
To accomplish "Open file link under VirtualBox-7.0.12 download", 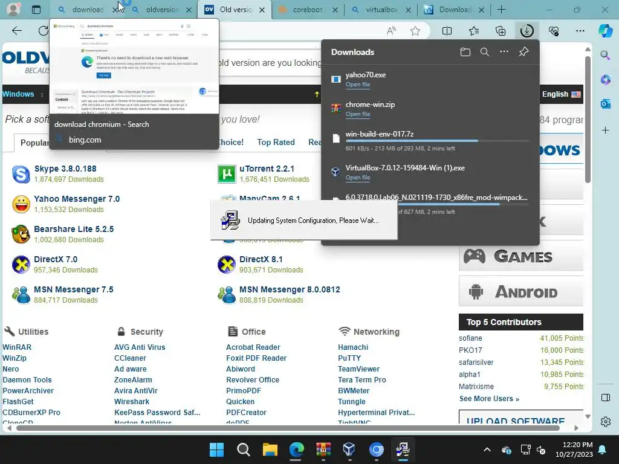I will tap(358, 178).
